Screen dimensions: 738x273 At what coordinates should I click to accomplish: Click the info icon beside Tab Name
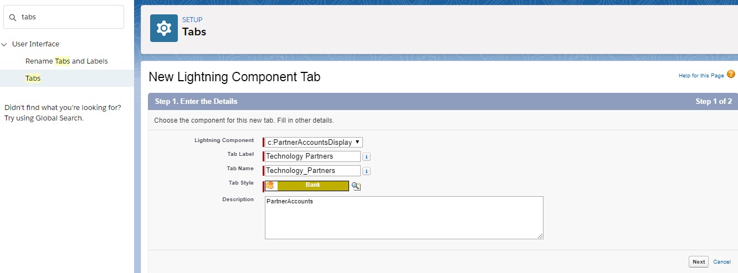pyautogui.click(x=366, y=171)
